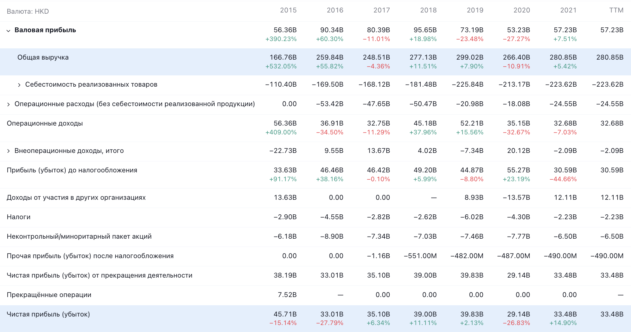Click Неконтрольный/миноритарный пакет акций label

[79, 237]
